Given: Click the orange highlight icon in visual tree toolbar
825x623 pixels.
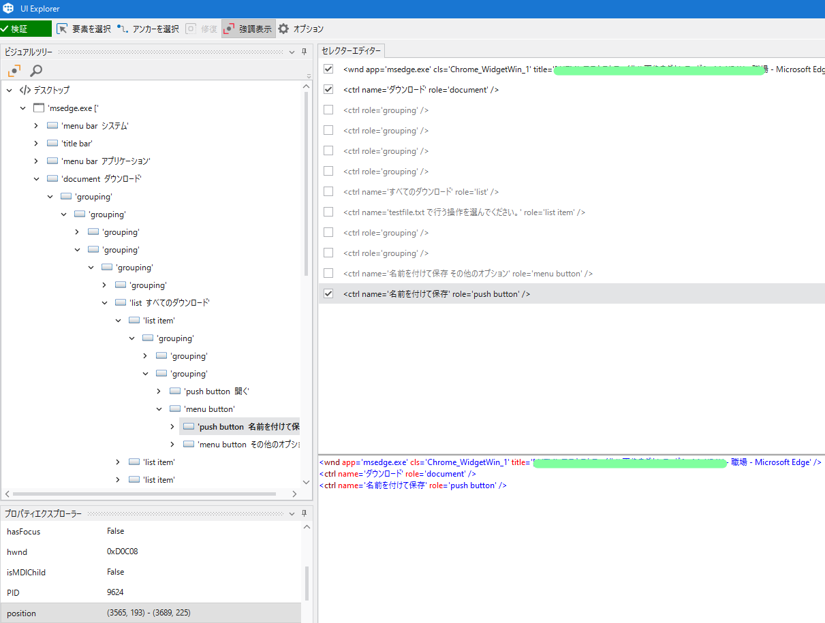Looking at the screenshot, I should pos(14,70).
